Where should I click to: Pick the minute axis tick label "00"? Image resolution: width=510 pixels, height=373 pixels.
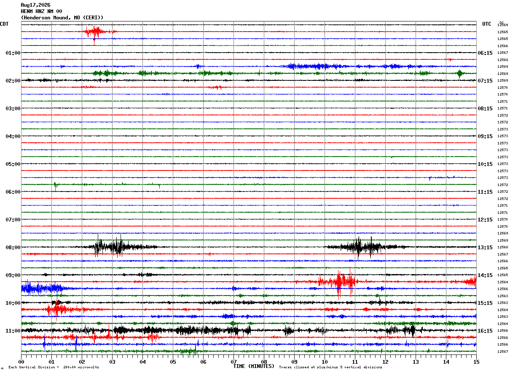[x=21, y=362]
